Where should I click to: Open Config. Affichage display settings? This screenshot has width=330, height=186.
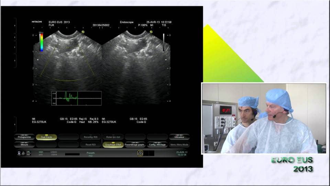(157, 145)
